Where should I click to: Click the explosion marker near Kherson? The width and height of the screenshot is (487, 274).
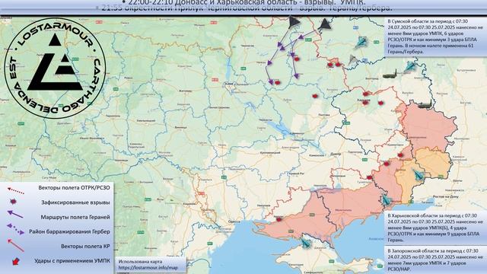pyautogui.click(x=279, y=219)
